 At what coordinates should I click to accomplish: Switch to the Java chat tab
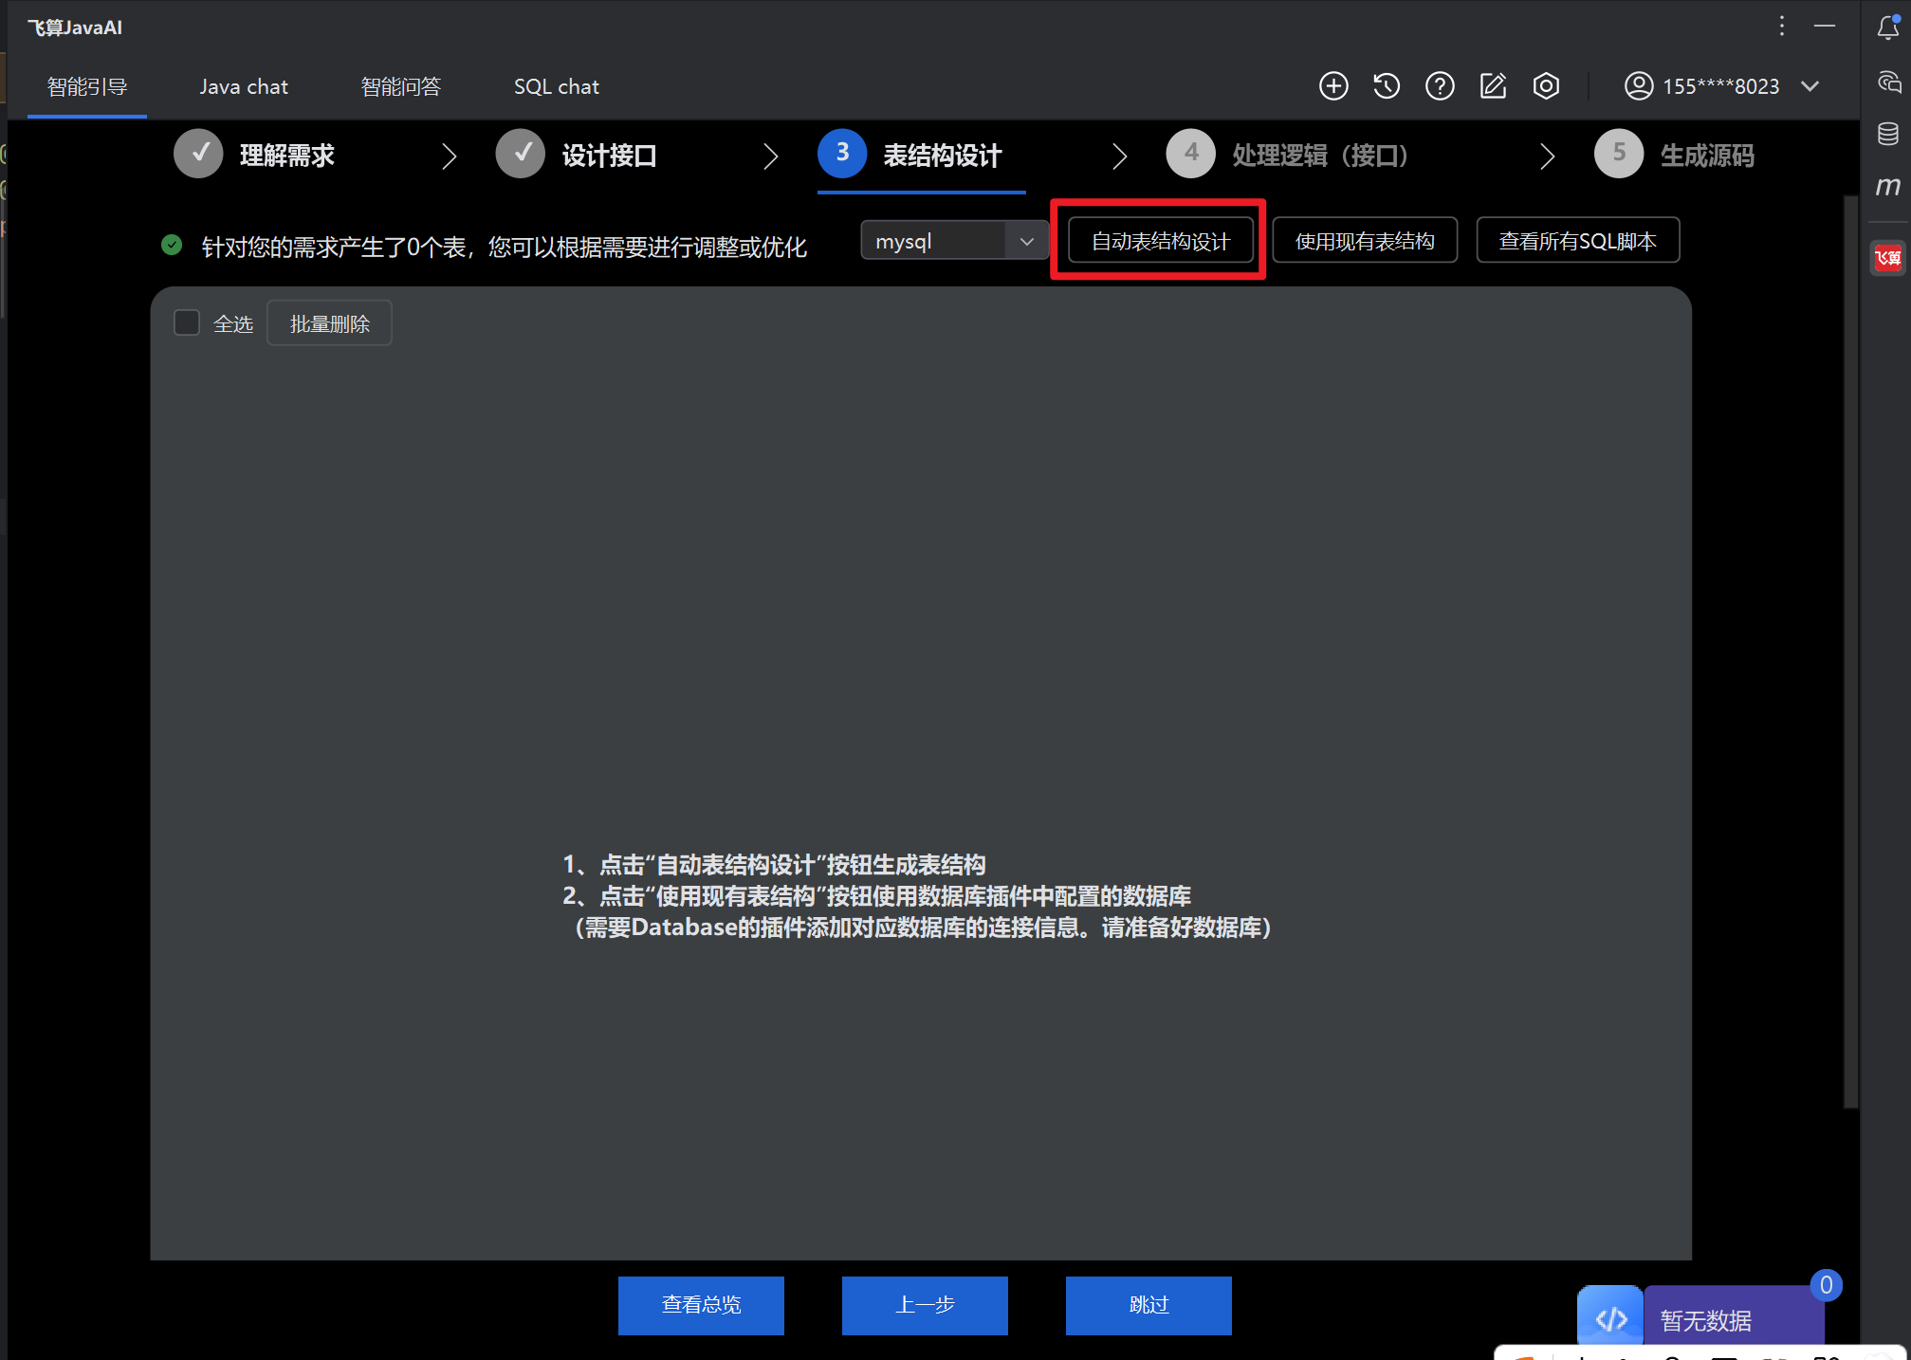pos(243,86)
